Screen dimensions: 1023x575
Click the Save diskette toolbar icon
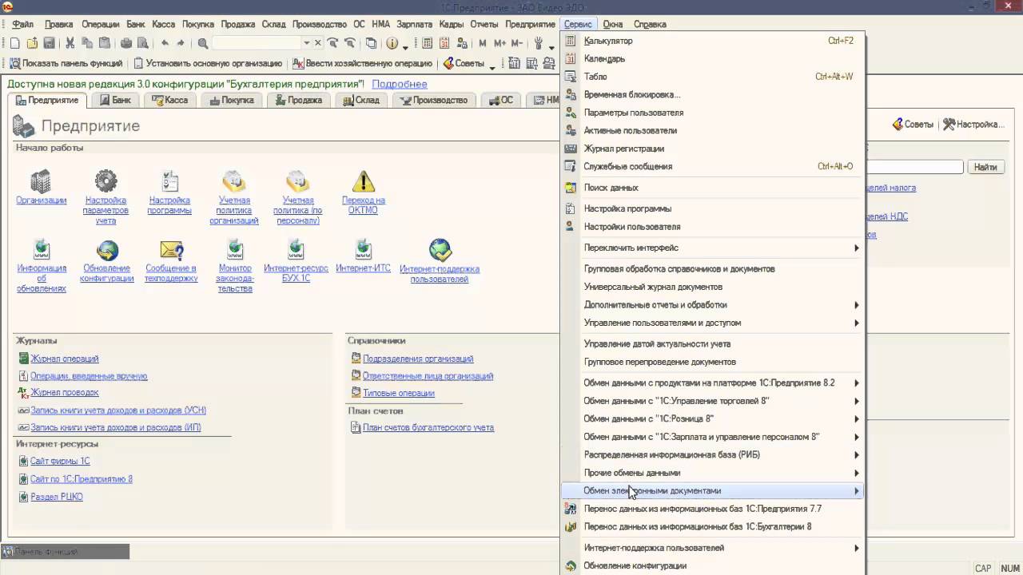(x=50, y=43)
